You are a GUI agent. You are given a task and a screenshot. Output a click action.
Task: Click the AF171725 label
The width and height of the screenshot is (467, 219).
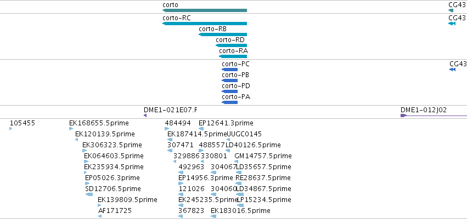tap(115, 211)
